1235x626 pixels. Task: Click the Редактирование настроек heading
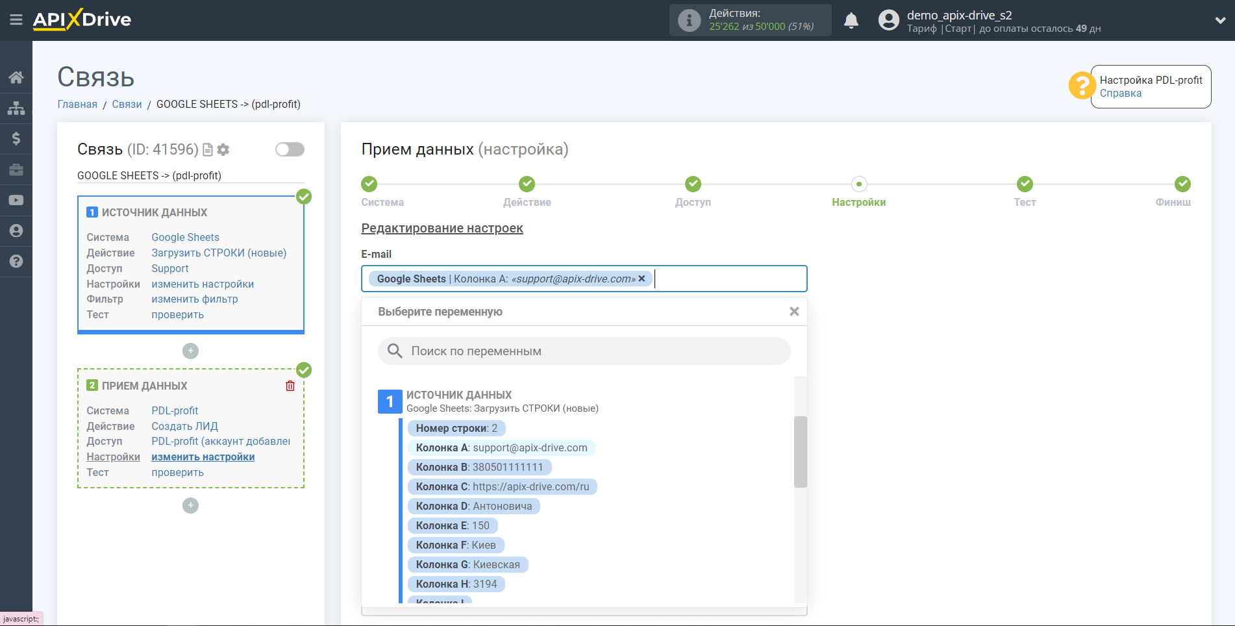(x=442, y=229)
